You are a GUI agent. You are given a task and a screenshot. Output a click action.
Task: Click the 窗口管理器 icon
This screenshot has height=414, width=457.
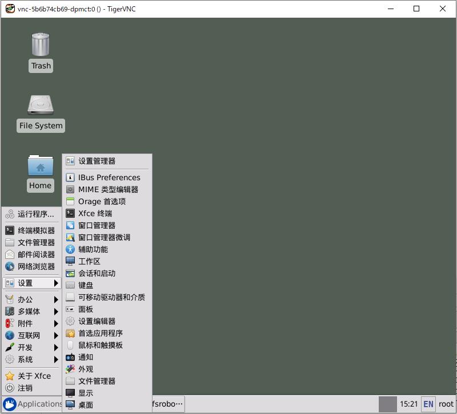point(70,225)
